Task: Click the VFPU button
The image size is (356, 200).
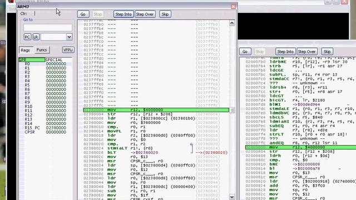Action: click(68, 50)
